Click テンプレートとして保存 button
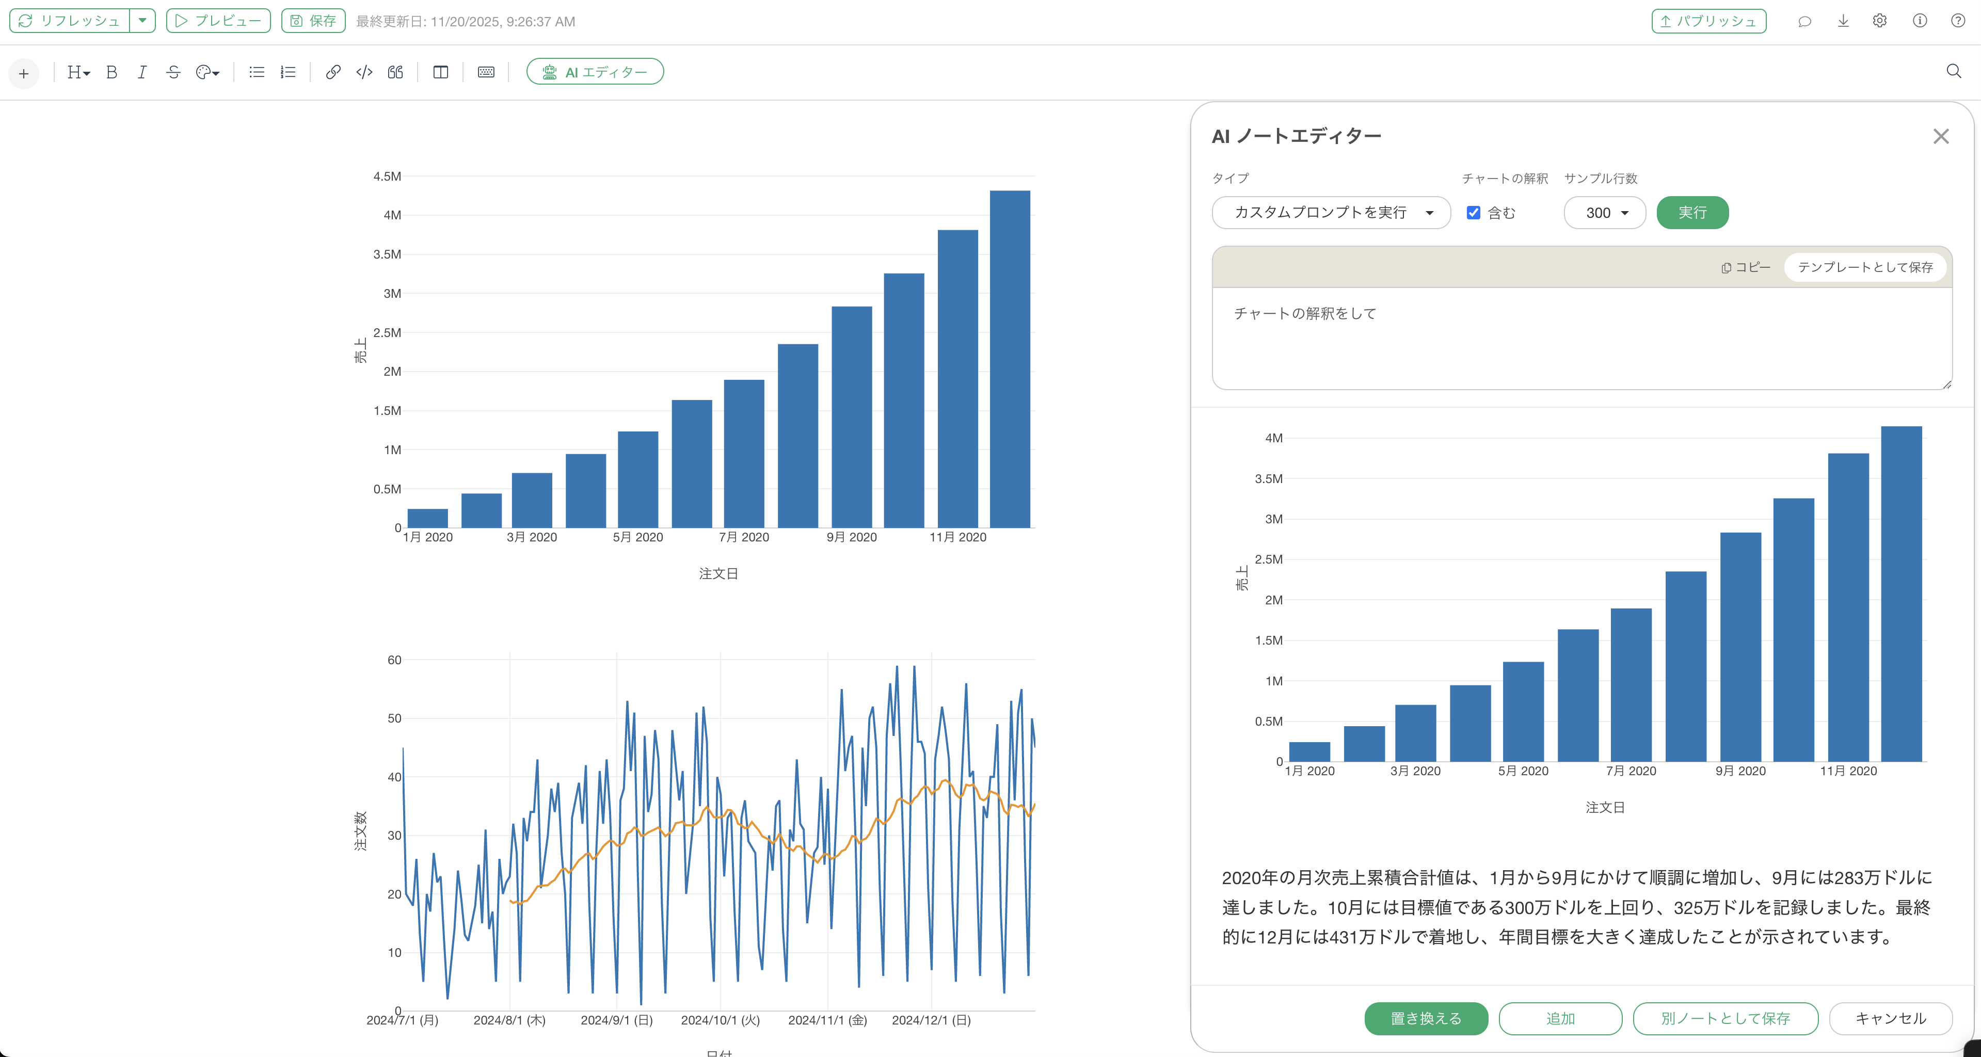The width and height of the screenshot is (1981, 1057). [x=1865, y=267]
